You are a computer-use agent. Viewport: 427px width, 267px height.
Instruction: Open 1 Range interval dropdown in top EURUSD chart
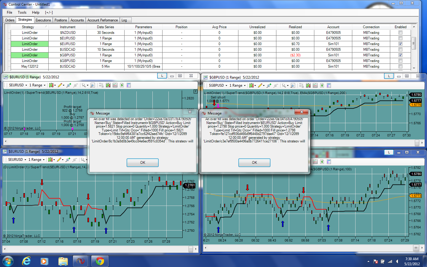tap(37, 85)
